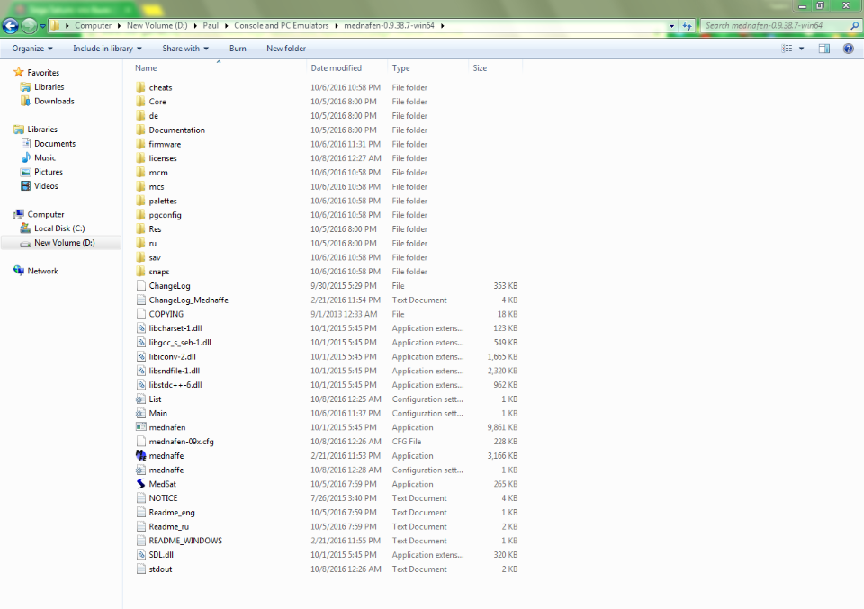
Task: Select the mednaffe application icon
Action: click(141, 455)
